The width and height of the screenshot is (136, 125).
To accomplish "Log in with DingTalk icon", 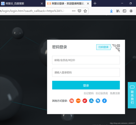I will 98,101.
